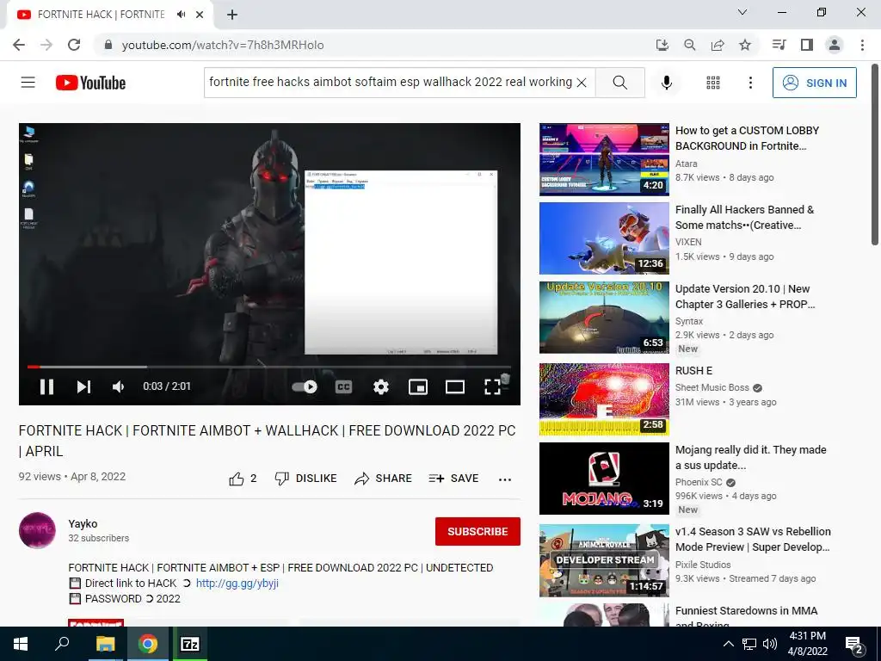Go to the YouTube home logo
Image resolution: width=881 pixels, height=661 pixels.
point(90,83)
